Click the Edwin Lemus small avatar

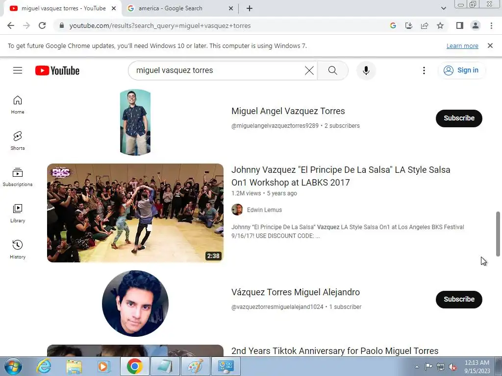coord(237,210)
